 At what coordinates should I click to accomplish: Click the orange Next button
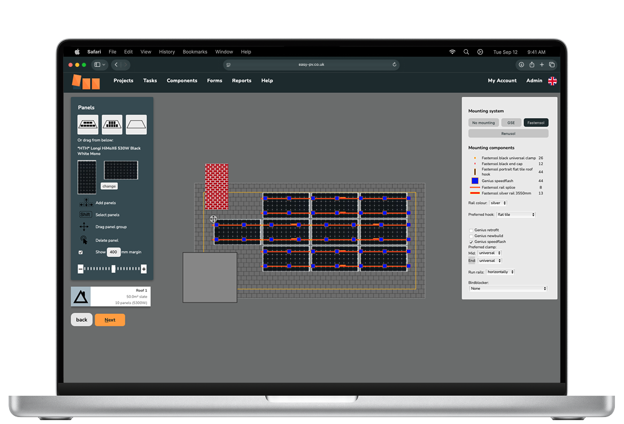click(110, 320)
